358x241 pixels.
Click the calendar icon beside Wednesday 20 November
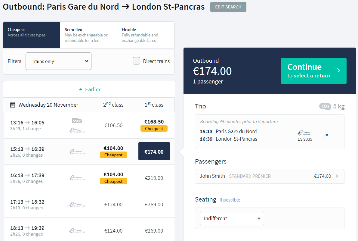[x=13, y=105]
